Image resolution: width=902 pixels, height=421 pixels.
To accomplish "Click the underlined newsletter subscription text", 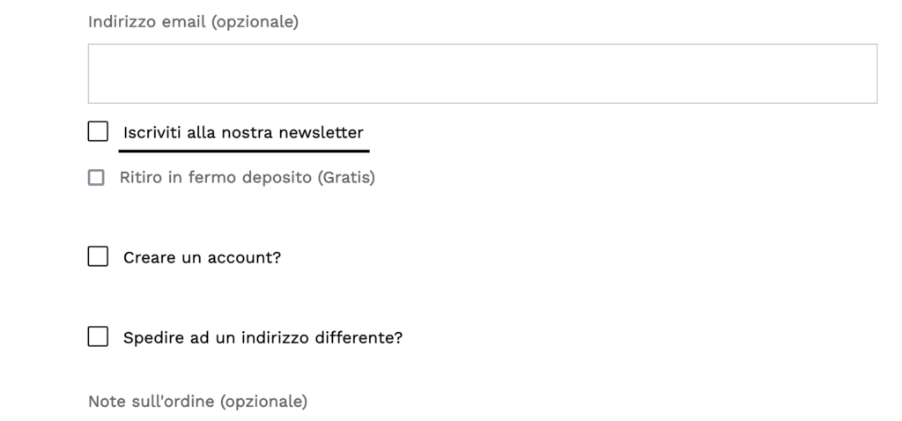I will tap(243, 133).
